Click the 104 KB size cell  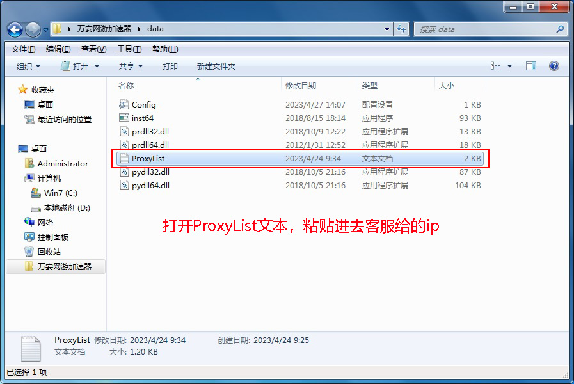click(468, 185)
